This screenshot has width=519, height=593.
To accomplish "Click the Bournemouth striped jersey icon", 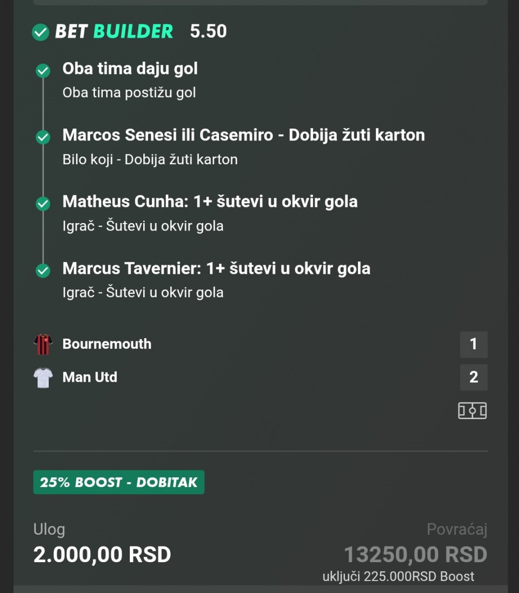I will coord(43,344).
